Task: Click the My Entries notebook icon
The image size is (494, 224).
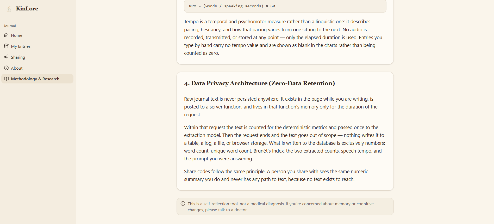Action: [6, 46]
